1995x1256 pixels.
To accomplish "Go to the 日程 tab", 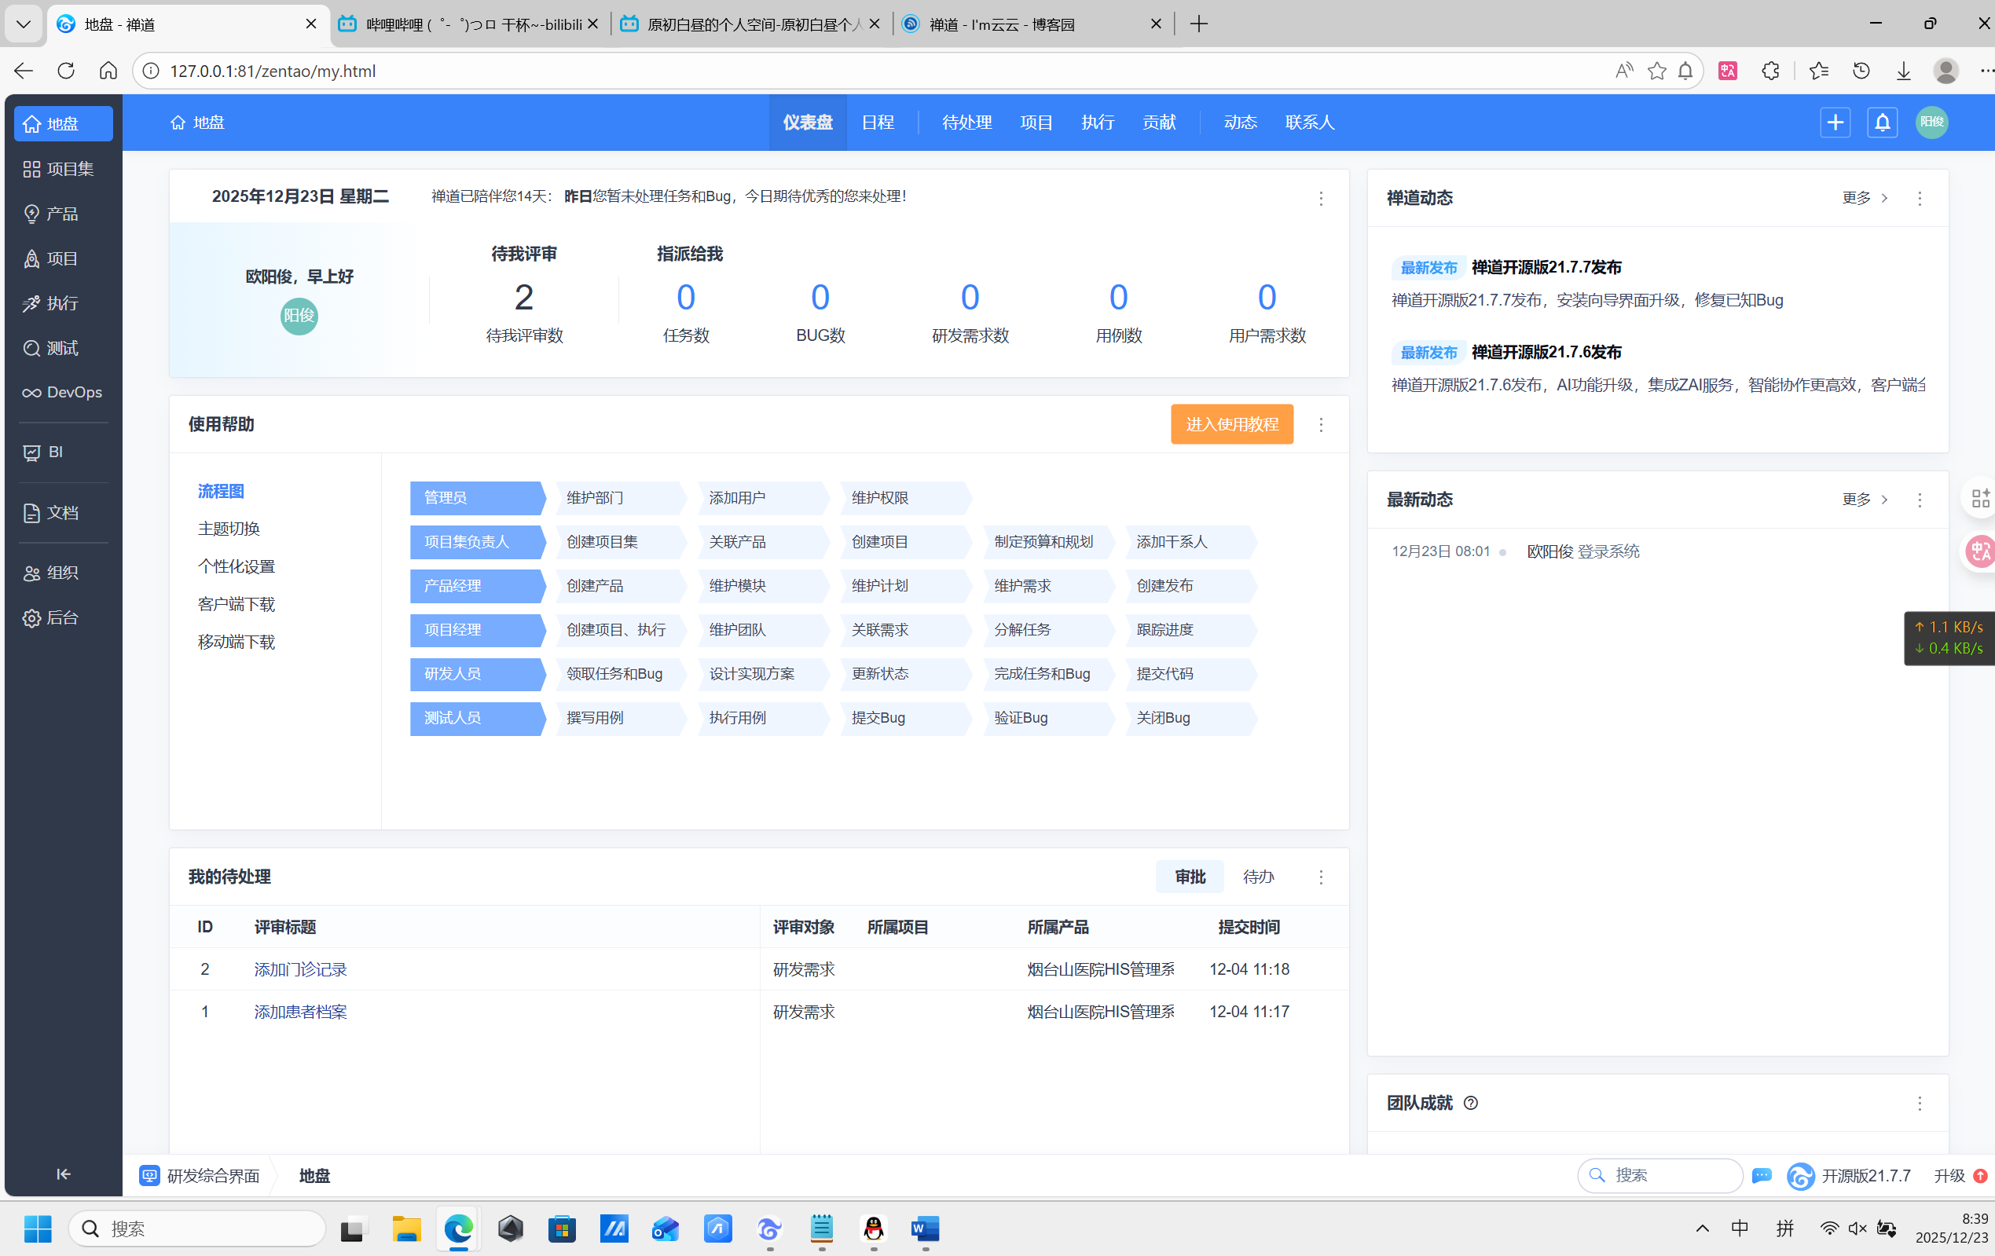I will click(878, 123).
